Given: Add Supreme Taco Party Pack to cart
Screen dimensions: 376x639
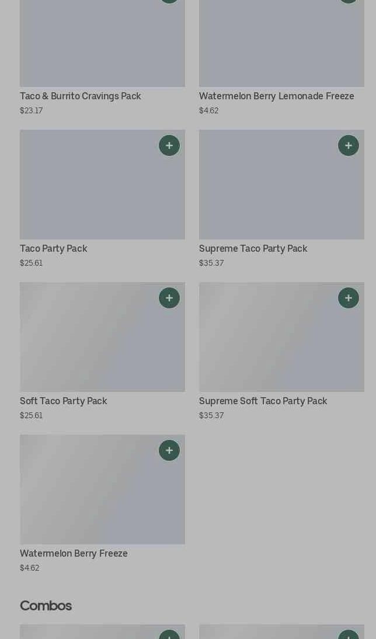Looking at the screenshot, I should pyautogui.click(x=349, y=145).
